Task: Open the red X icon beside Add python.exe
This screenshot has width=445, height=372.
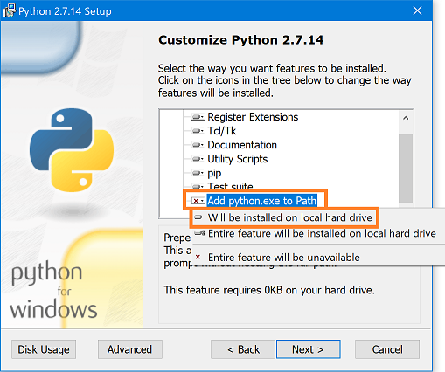Action: (x=198, y=201)
